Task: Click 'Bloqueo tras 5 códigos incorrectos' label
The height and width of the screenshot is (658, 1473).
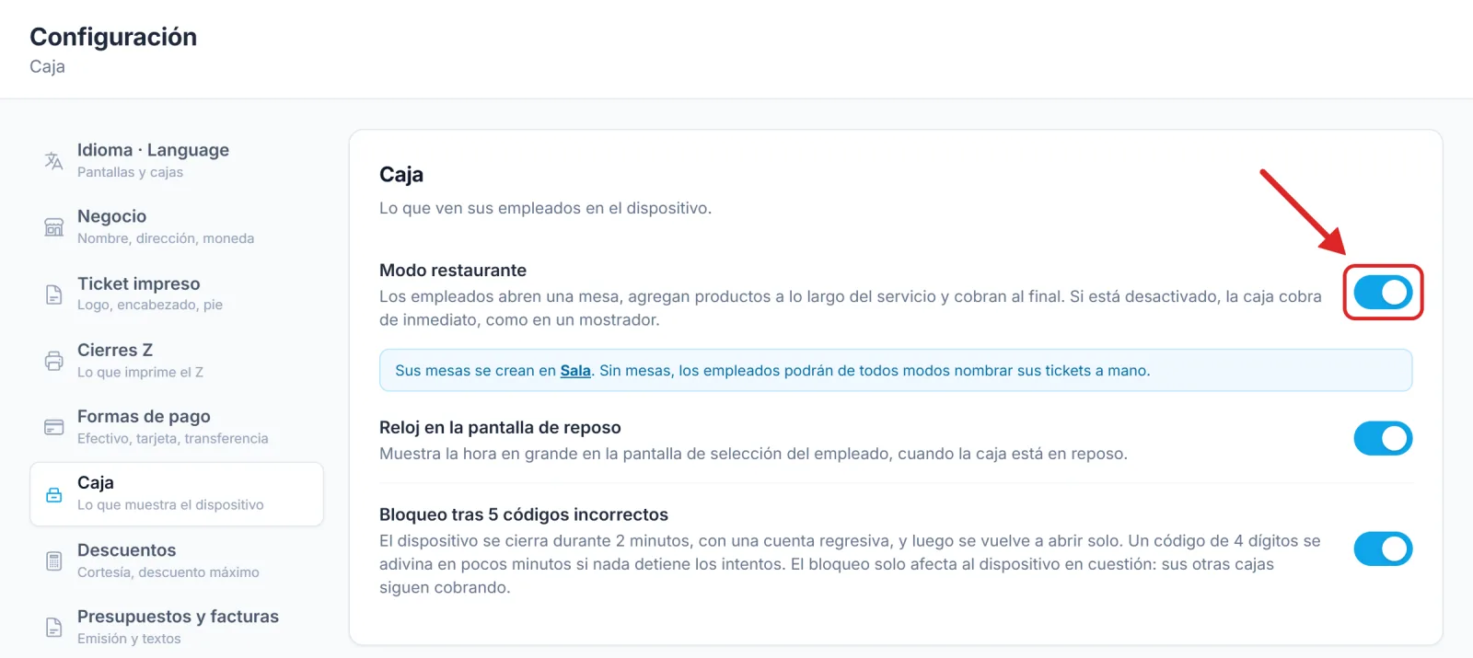Action: click(524, 514)
